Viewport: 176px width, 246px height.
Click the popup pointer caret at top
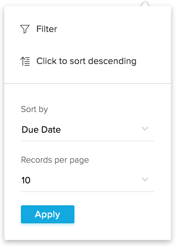click(145, 4)
